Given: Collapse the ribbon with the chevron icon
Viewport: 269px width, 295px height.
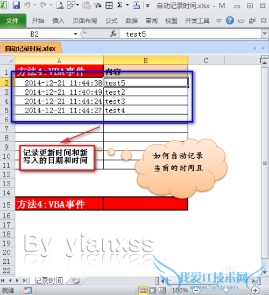Looking at the screenshot, I should pyautogui.click(x=219, y=20).
